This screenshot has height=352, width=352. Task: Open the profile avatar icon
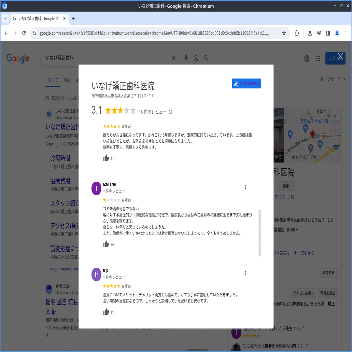(x=337, y=33)
